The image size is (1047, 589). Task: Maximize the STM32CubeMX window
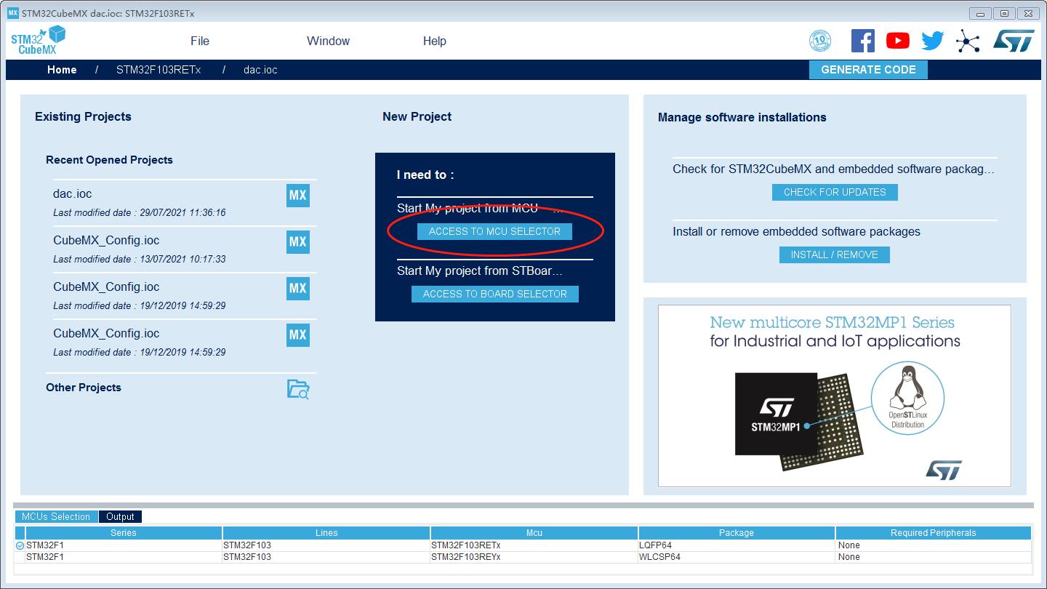click(x=1004, y=13)
